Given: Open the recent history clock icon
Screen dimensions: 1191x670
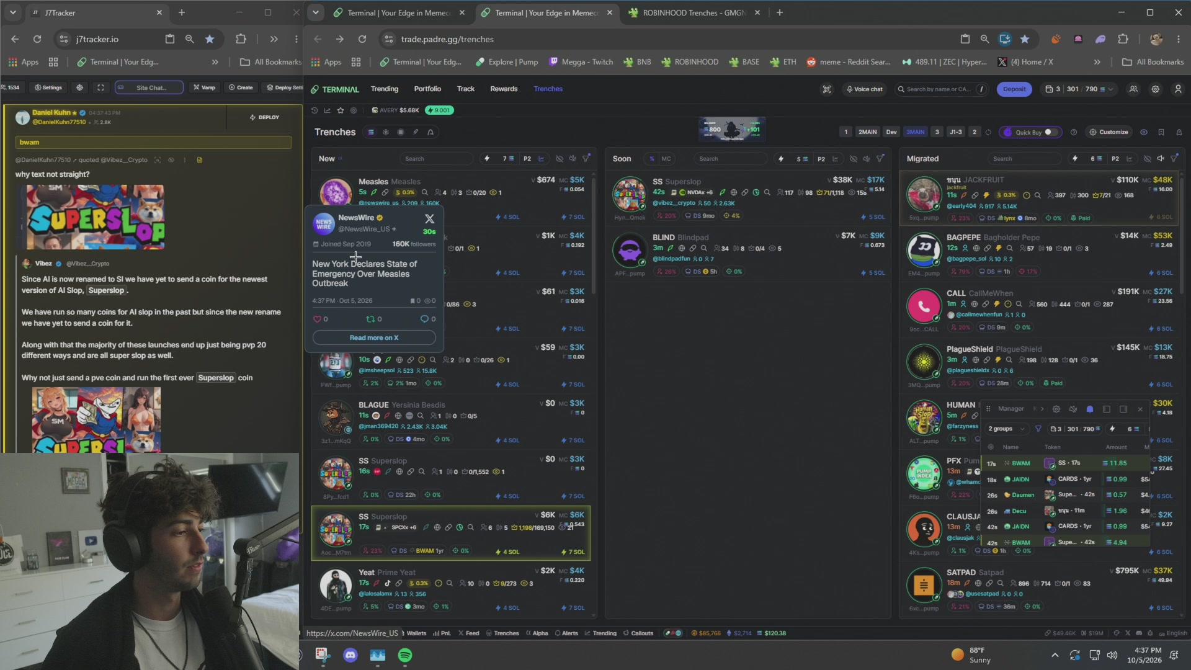Looking at the screenshot, I should click(x=314, y=110).
